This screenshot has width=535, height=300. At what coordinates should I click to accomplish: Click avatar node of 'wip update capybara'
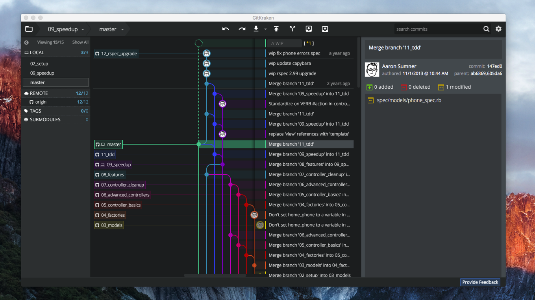207,64
